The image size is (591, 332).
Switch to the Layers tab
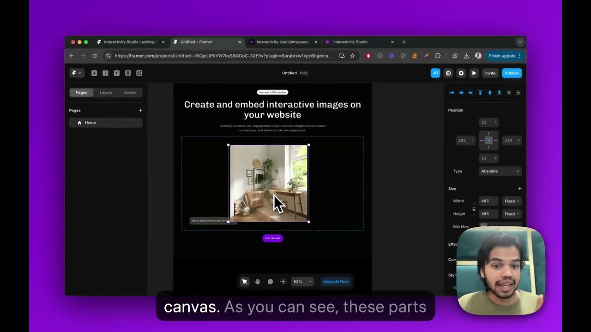coord(106,93)
